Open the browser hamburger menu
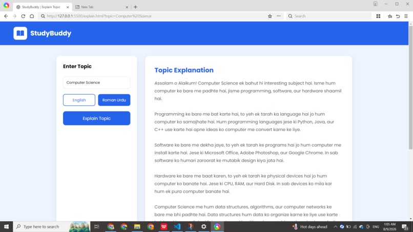 (406, 16)
